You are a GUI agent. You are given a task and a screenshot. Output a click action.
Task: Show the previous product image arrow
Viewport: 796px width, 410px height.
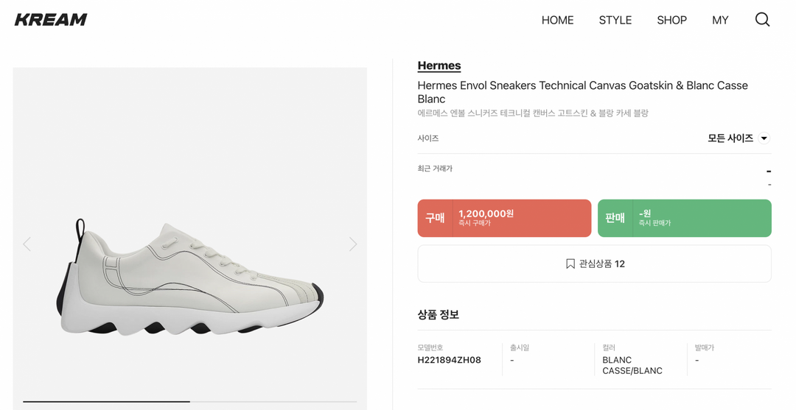(x=27, y=244)
